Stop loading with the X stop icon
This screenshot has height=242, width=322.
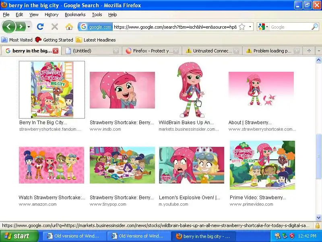point(55,27)
